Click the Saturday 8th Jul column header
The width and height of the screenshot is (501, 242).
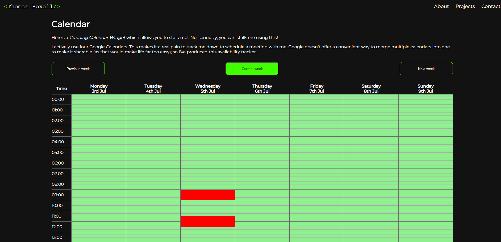(371, 89)
